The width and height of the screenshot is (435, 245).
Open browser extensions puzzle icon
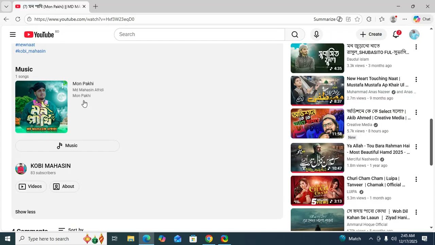[369, 19]
